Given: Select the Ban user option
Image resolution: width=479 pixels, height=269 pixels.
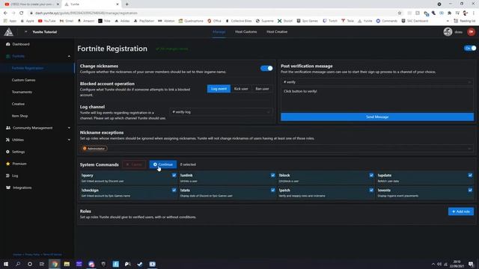Looking at the screenshot, I should coord(262,89).
